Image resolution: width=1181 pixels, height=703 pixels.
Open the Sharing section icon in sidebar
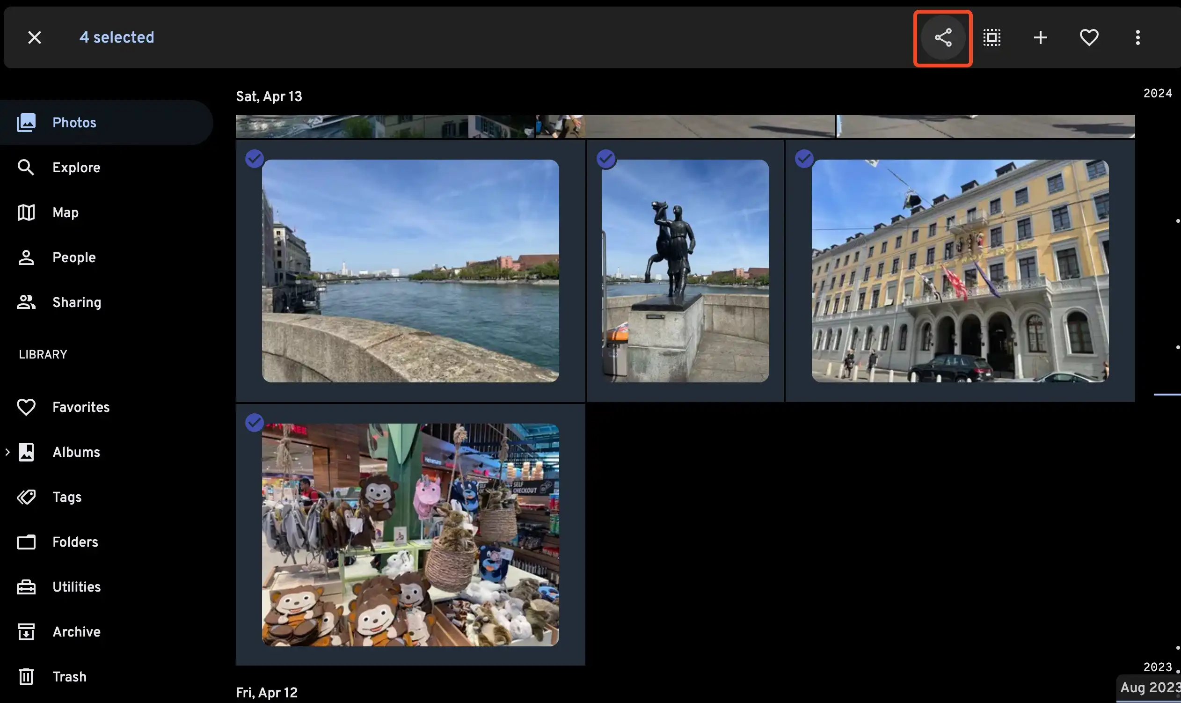pyautogui.click(x=26, y=302)
